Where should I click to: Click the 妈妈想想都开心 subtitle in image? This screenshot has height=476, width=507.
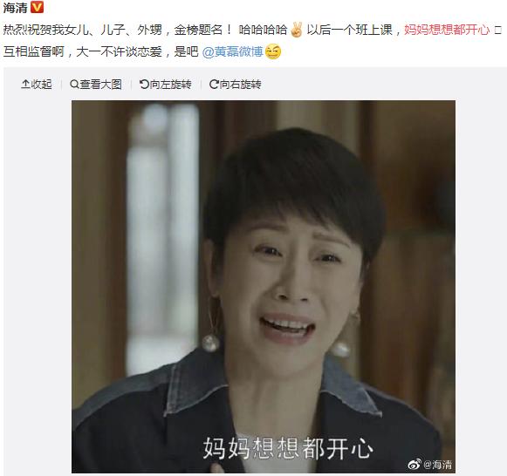point(288,448)
